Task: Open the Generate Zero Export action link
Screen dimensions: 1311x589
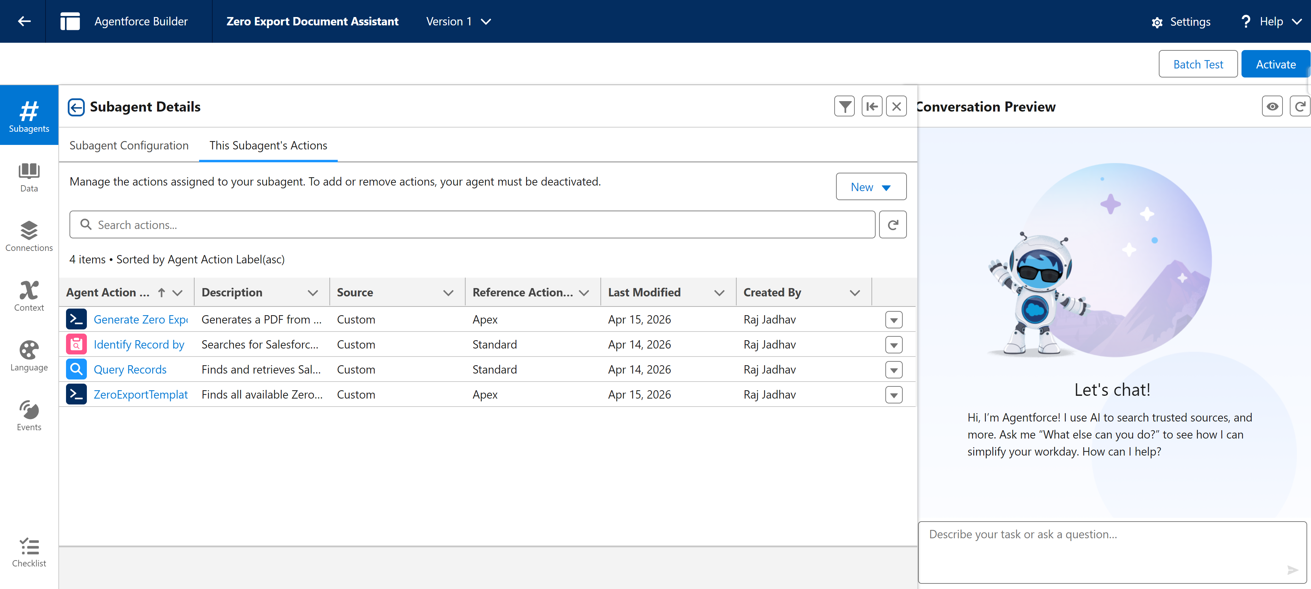Action: [x=141, y=320]
